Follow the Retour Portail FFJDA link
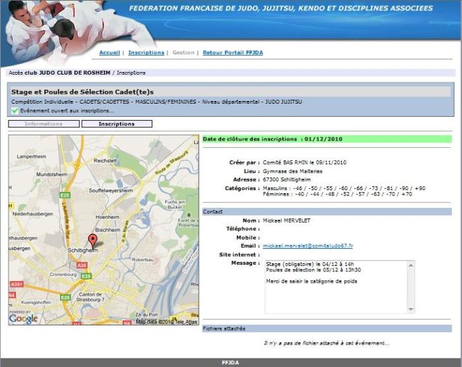Viewport: 462px width, 367px height. (232, 53)
